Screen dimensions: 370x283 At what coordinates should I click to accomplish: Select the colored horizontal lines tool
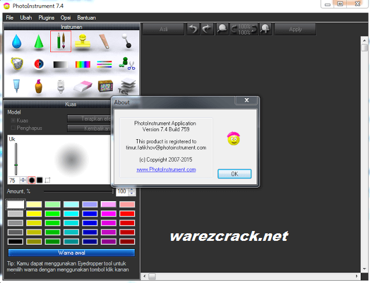coord(104,64)
